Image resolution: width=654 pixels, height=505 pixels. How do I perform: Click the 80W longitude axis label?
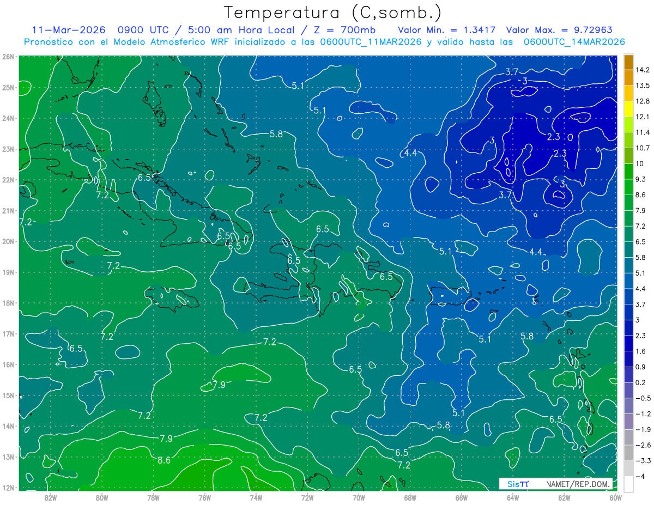[102, 497]
